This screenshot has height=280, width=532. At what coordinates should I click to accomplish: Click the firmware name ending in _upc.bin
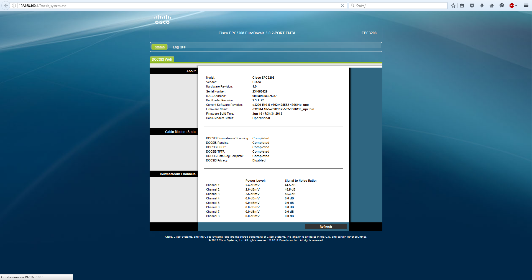point(283,109)
